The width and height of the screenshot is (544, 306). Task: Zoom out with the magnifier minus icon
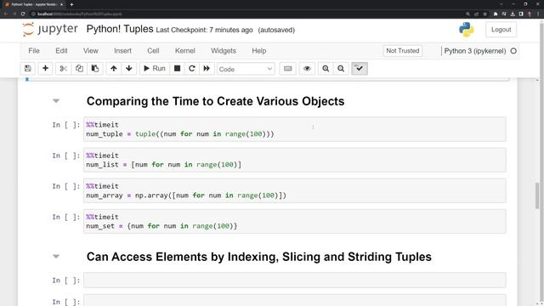341,69
